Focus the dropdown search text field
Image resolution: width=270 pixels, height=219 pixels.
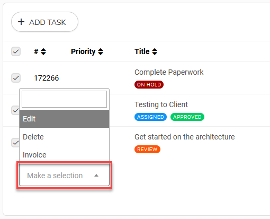64,99
